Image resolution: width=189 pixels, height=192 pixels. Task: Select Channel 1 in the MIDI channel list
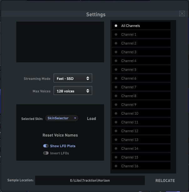point(141,34)
